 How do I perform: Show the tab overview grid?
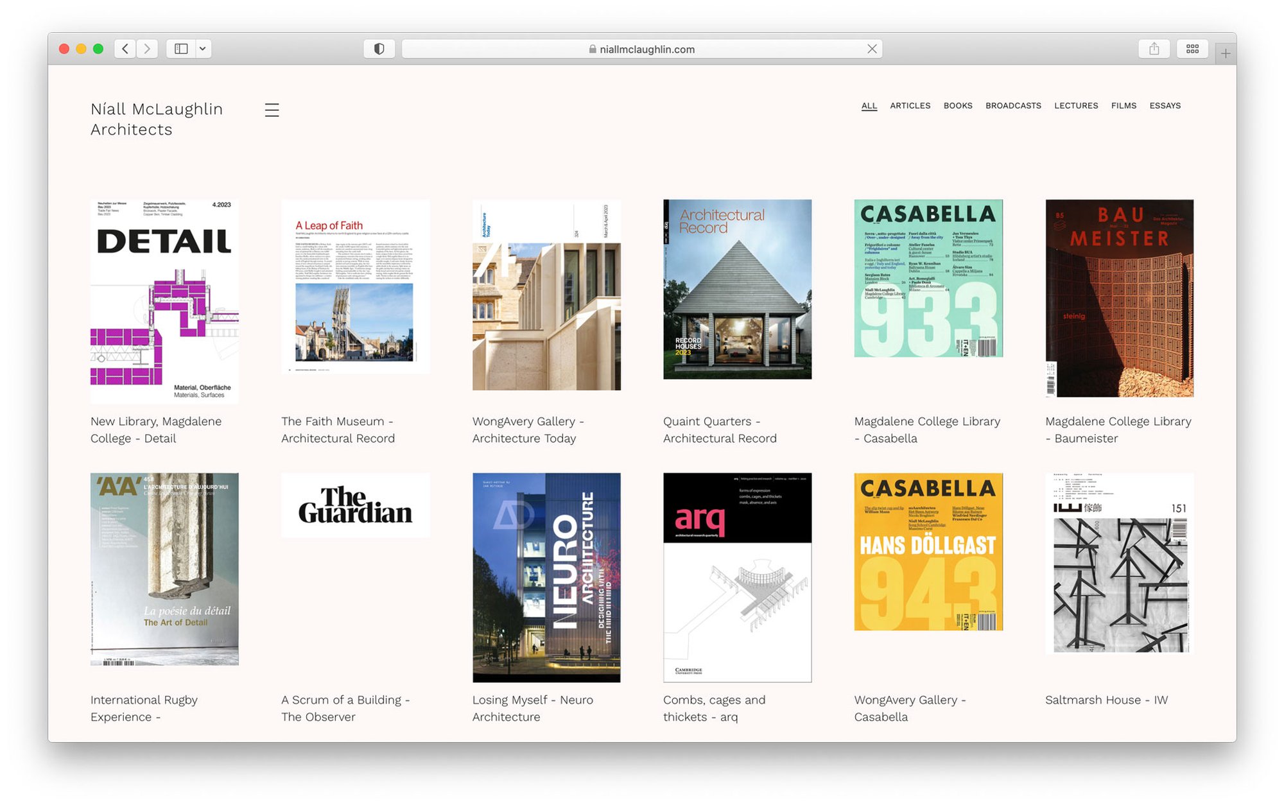click(x=1192, y=49)
